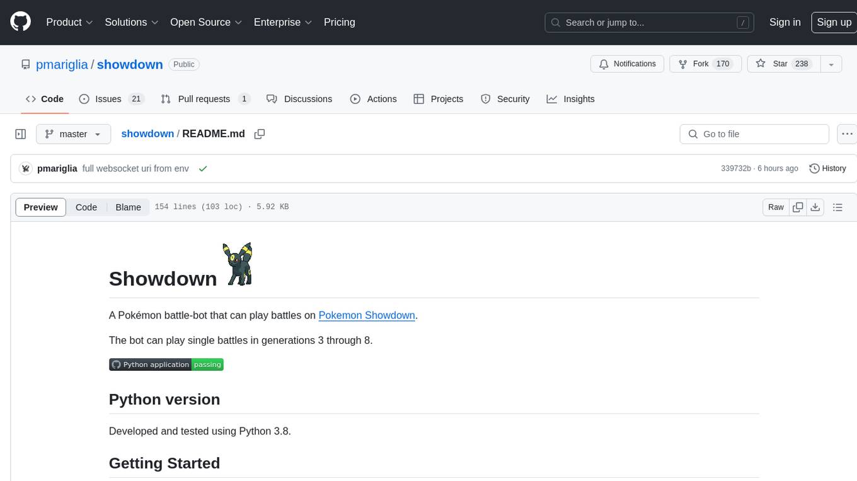Image resolution: width=857 pixels, height=481 pixels.
Task: Click the Notifications bell button
Action: 627,64
